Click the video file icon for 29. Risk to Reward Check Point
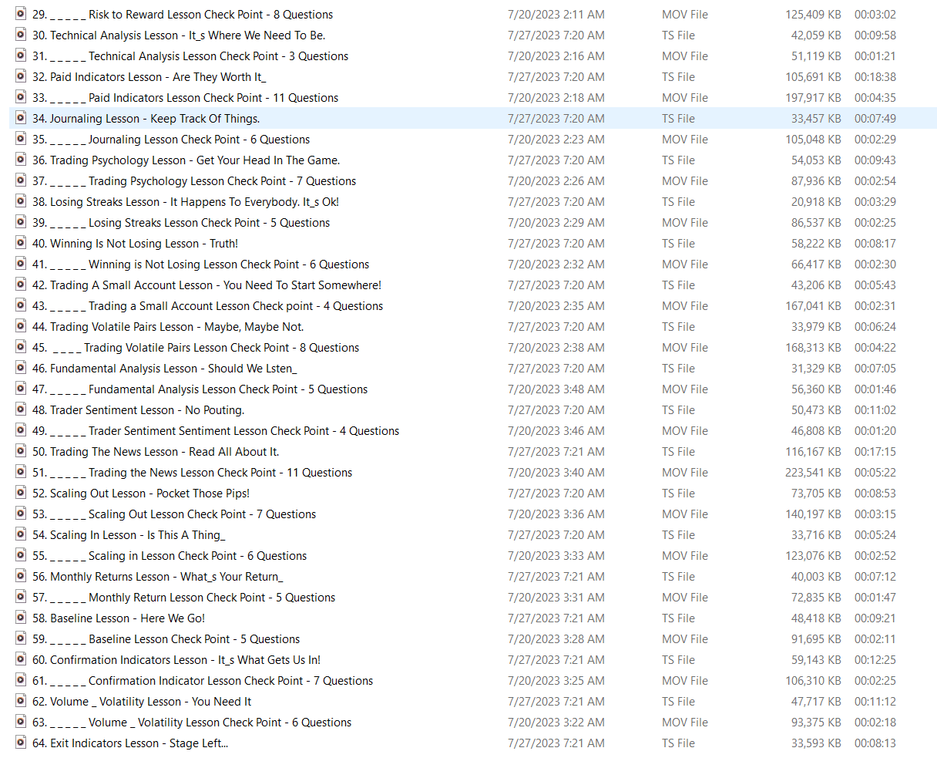 21,14
